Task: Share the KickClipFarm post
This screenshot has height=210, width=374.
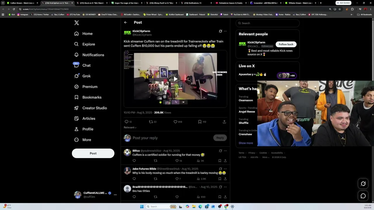Action: click(x=224, y=122)
